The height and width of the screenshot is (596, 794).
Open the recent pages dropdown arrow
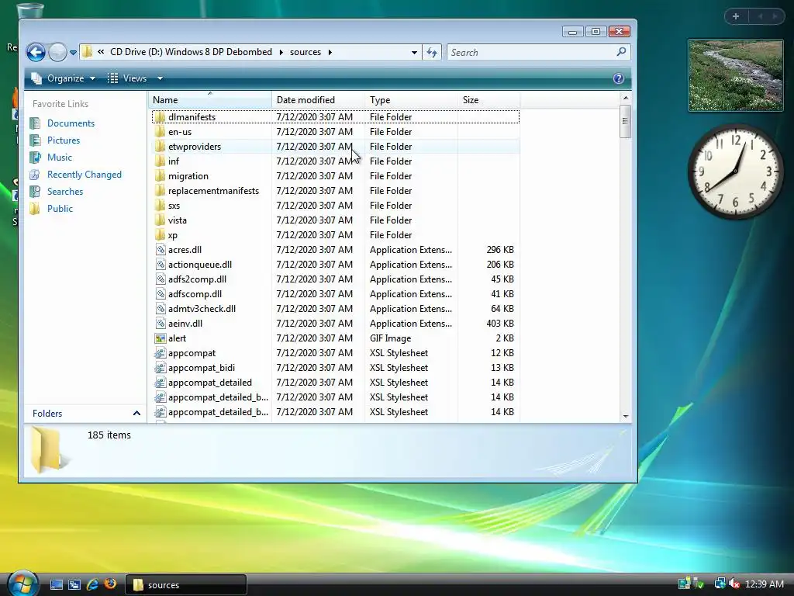pyautogui.click(x=73, y=52)
